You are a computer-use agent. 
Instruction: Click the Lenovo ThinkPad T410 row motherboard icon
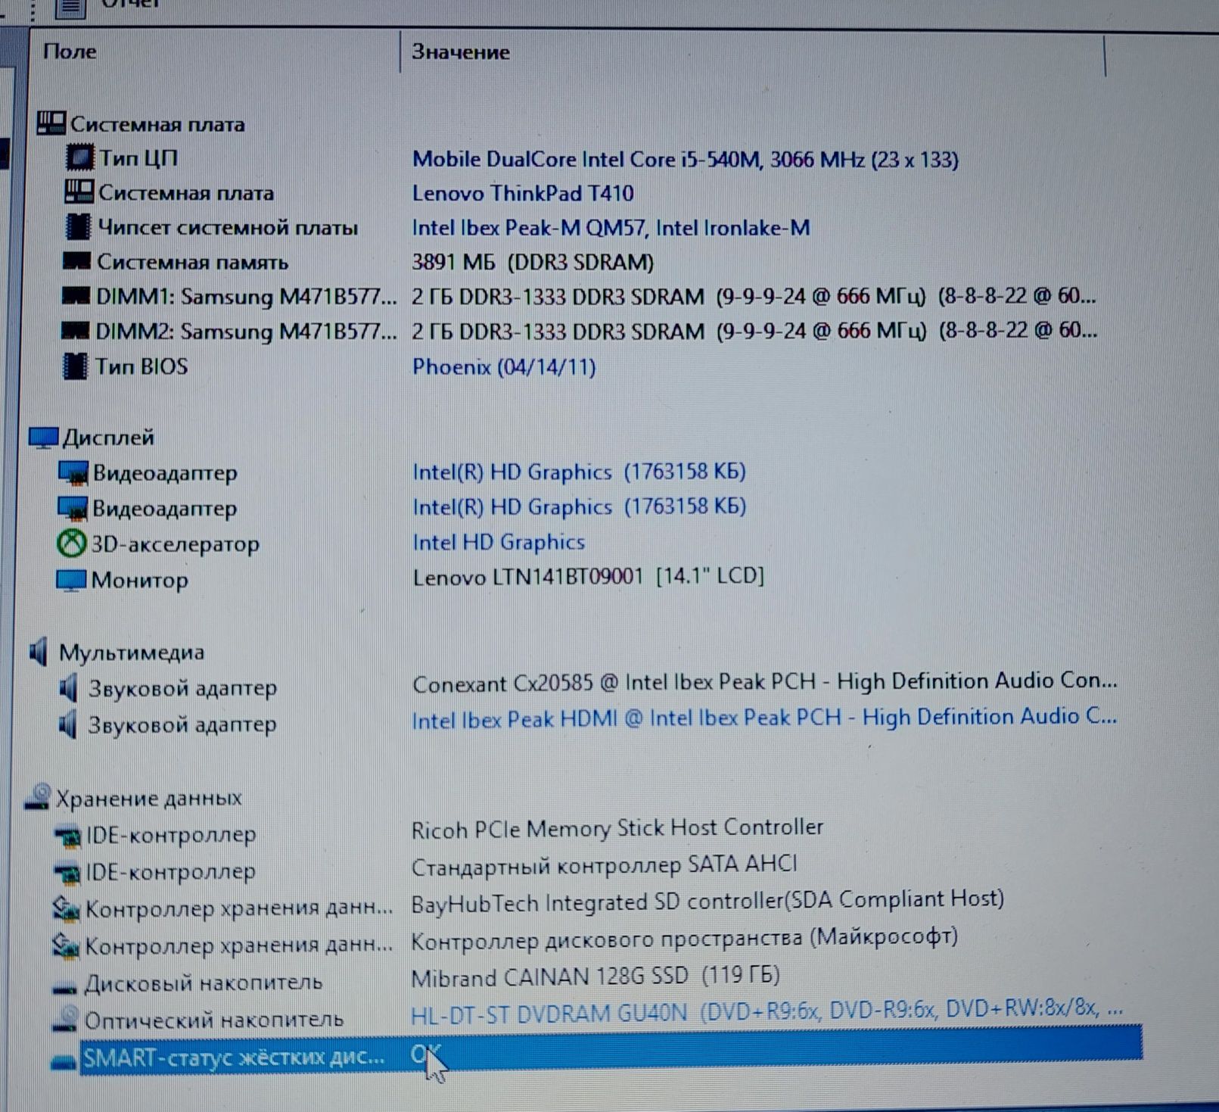point(79,192)
